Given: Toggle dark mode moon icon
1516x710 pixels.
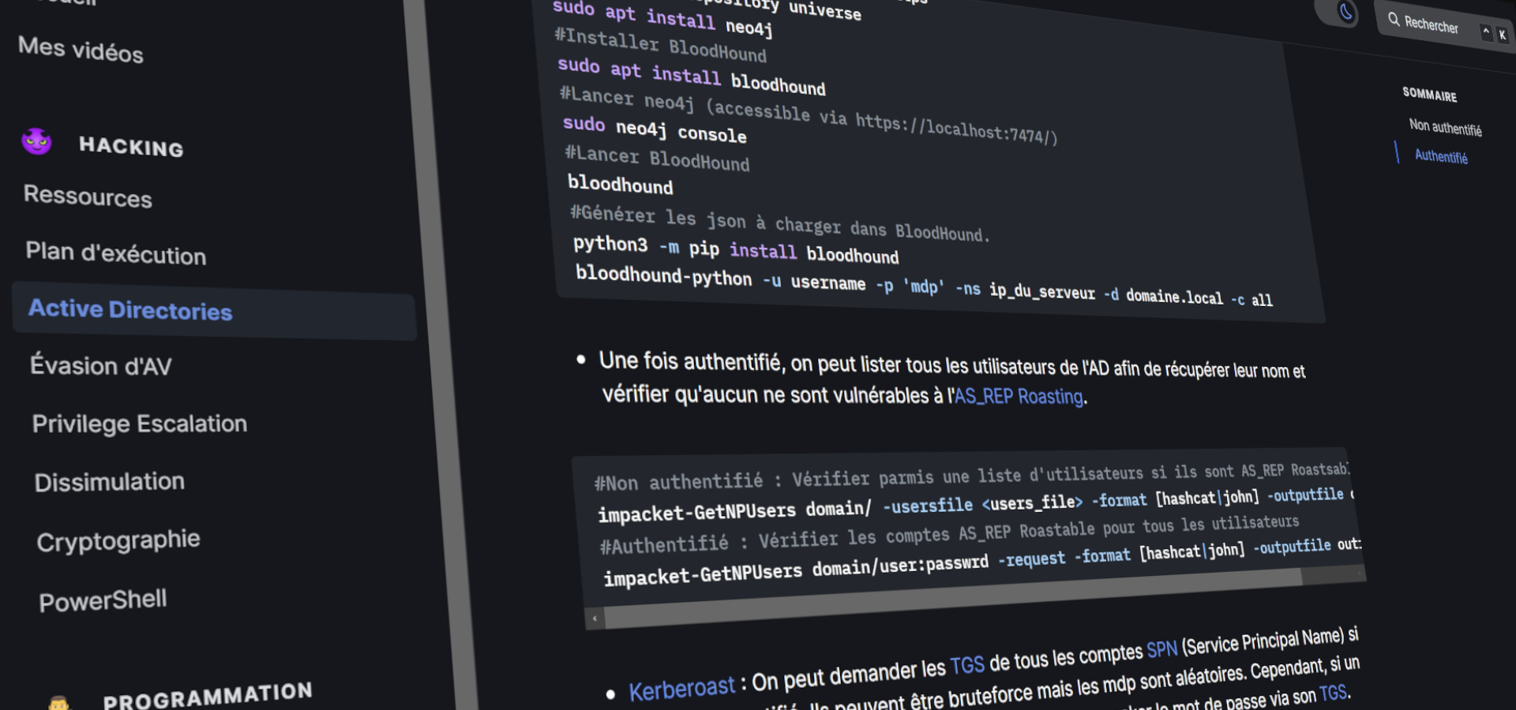Looking at the screenshot, I should tap(1346, 11).
